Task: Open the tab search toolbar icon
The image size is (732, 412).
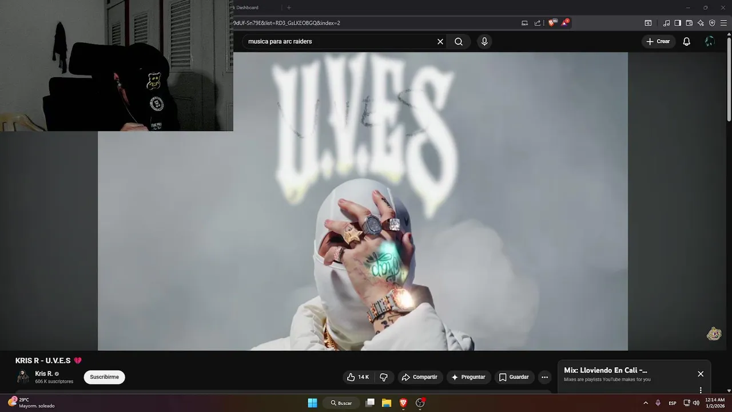Action: tap(648, 23)
